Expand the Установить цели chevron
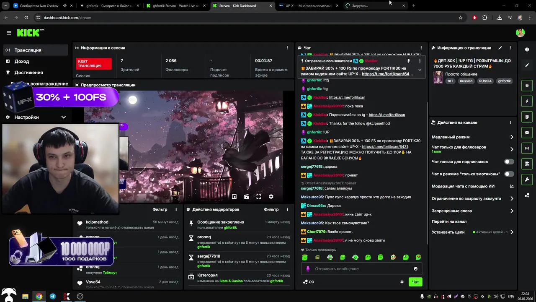536x302 pixels. (512, 232)
